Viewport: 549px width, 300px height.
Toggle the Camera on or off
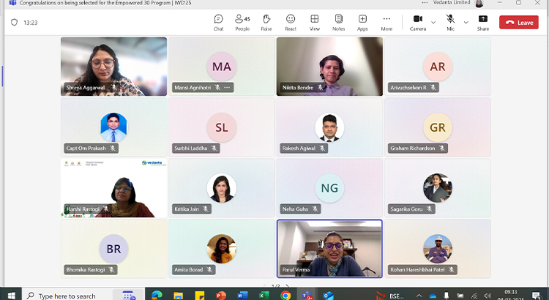point(417,22)
